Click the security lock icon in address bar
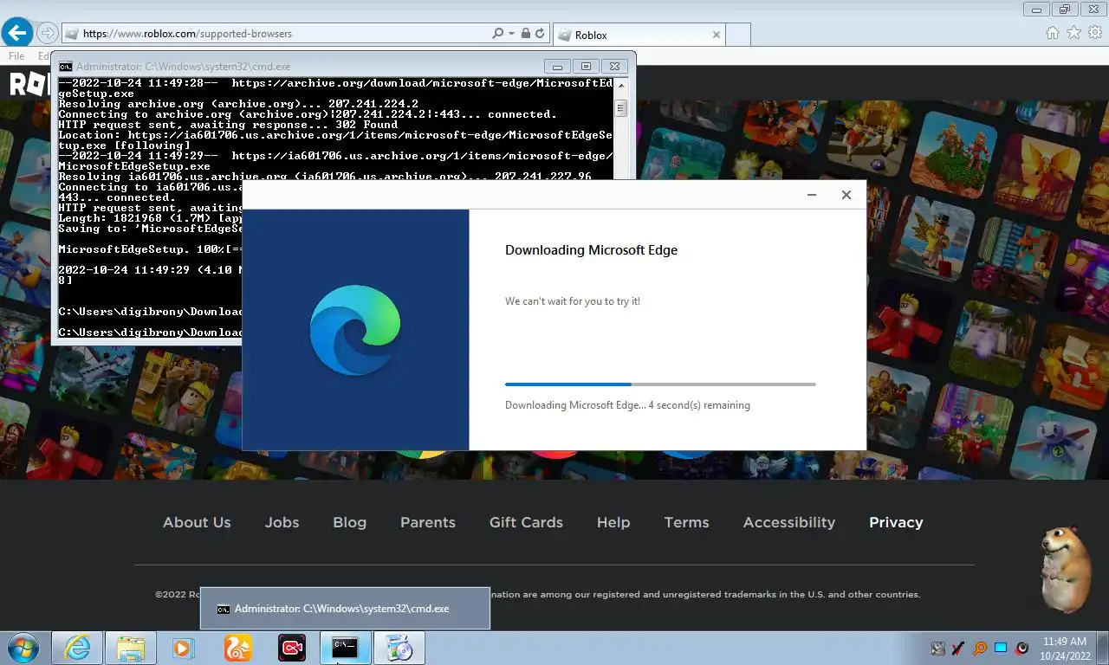The height and width of the screenshot is (665, 1109). click(x=525, y=34)
